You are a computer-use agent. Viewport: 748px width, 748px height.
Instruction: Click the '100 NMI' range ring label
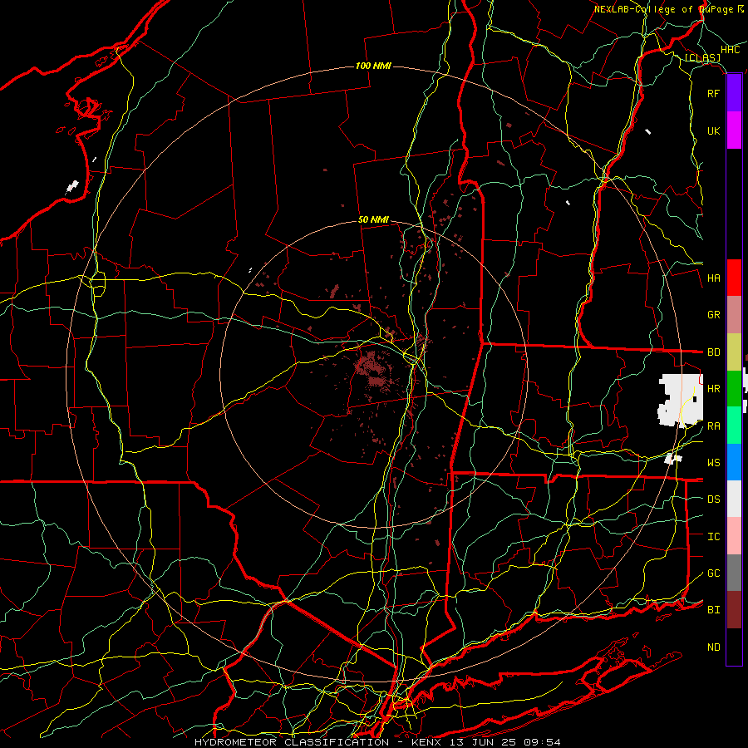[x=373, y=66]
